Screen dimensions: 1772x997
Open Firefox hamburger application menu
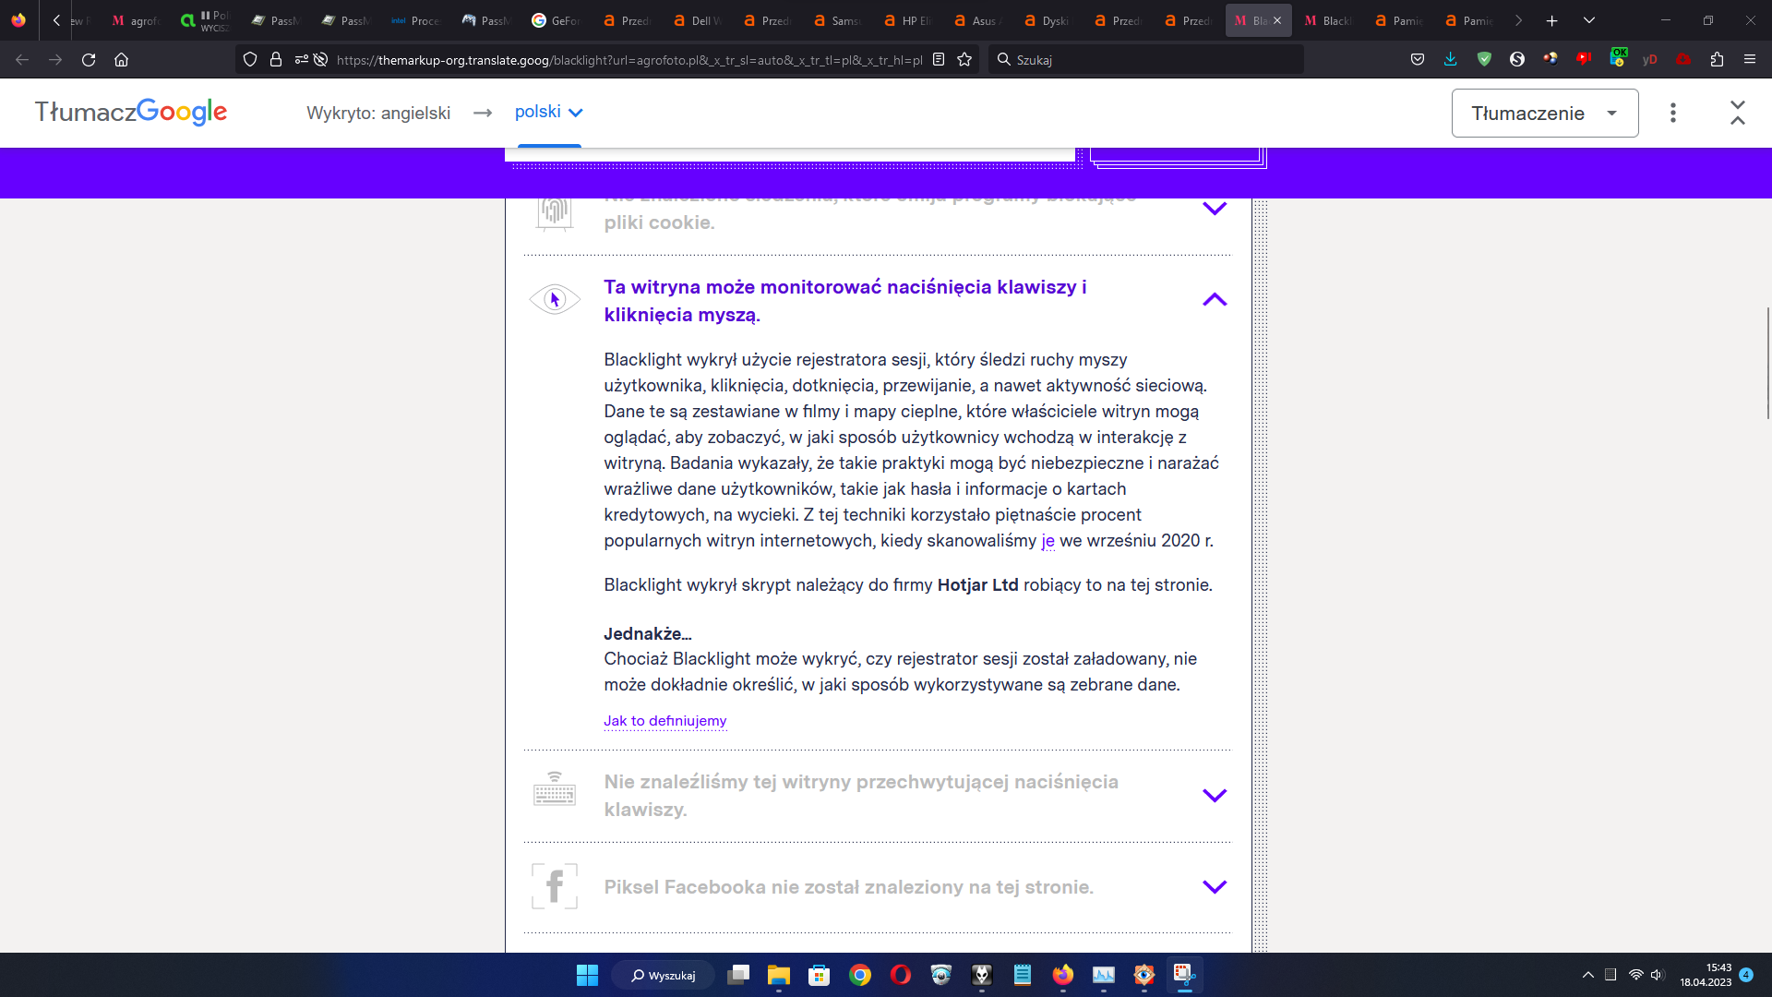click(x=1750, y=60)
